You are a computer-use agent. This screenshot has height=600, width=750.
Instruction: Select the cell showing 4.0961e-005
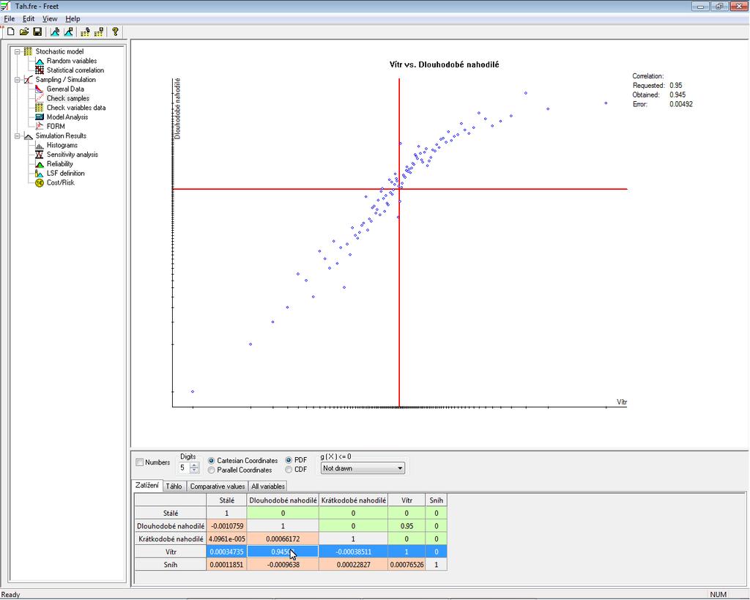tap(227, 538)
